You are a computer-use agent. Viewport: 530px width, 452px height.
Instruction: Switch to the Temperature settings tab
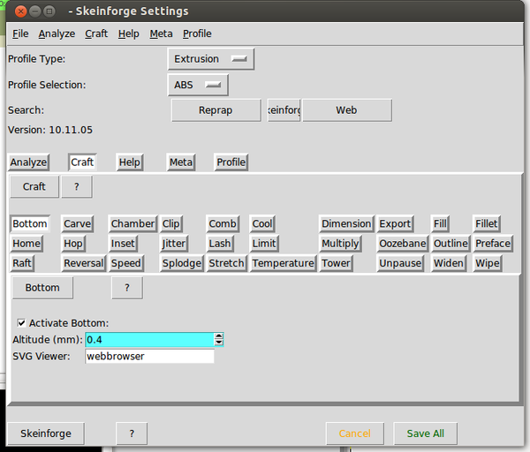[283, 263]
